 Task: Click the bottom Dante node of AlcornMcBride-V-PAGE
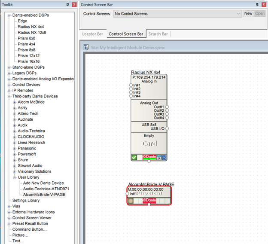pos(149,204)
